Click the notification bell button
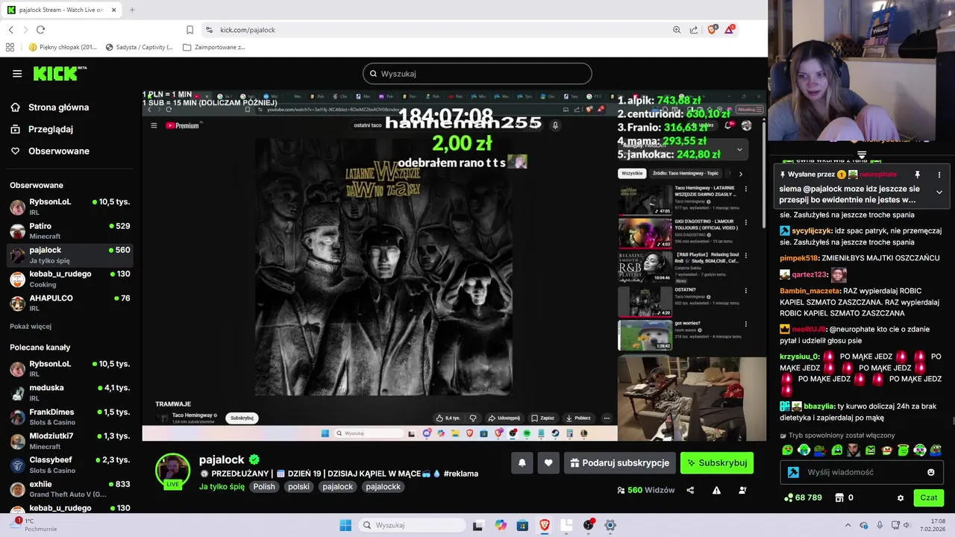The width and height of the screenshot is (955, 537). click(522, 462)
